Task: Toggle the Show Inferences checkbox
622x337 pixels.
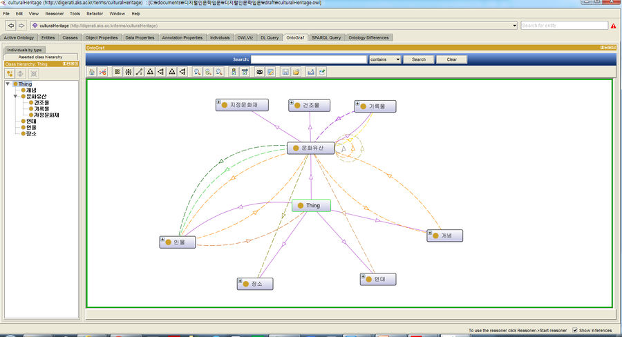Action: (x=575, y=330)
